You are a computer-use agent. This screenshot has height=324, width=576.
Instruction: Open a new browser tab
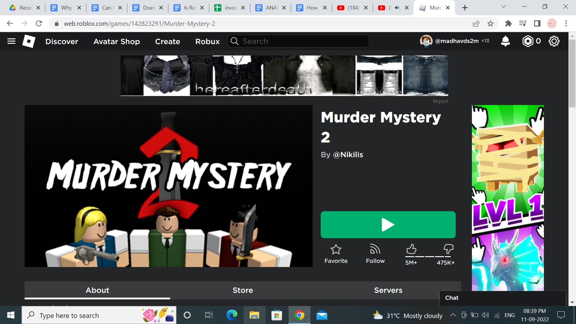point(465,8)
